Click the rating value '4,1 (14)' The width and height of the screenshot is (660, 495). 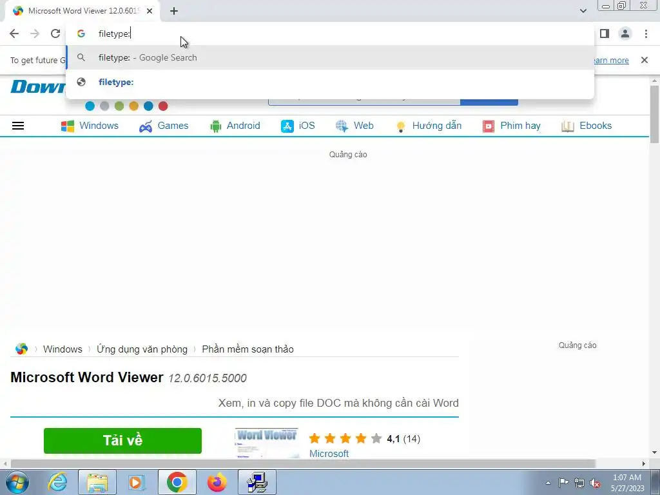[x=403, y=439]
